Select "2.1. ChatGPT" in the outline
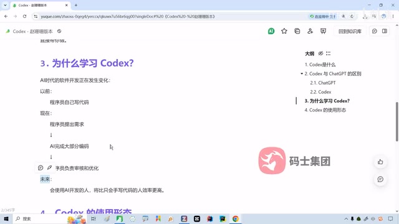This screenshot has height=224, width=399. coord(323,83)
